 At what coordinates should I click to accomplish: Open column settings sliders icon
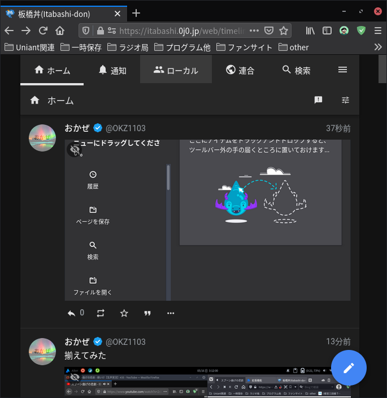345,100
